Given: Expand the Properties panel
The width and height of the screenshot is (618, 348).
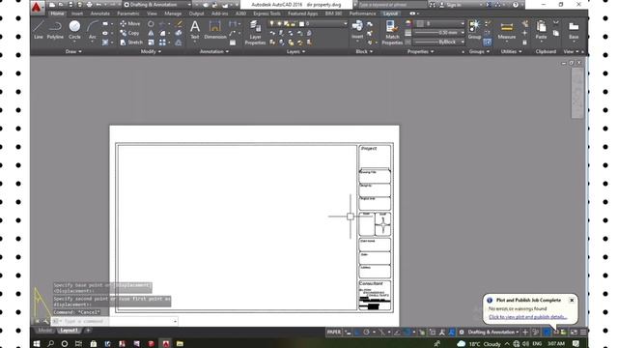Looking at the screenshot, I should click(x=420, y=51).
